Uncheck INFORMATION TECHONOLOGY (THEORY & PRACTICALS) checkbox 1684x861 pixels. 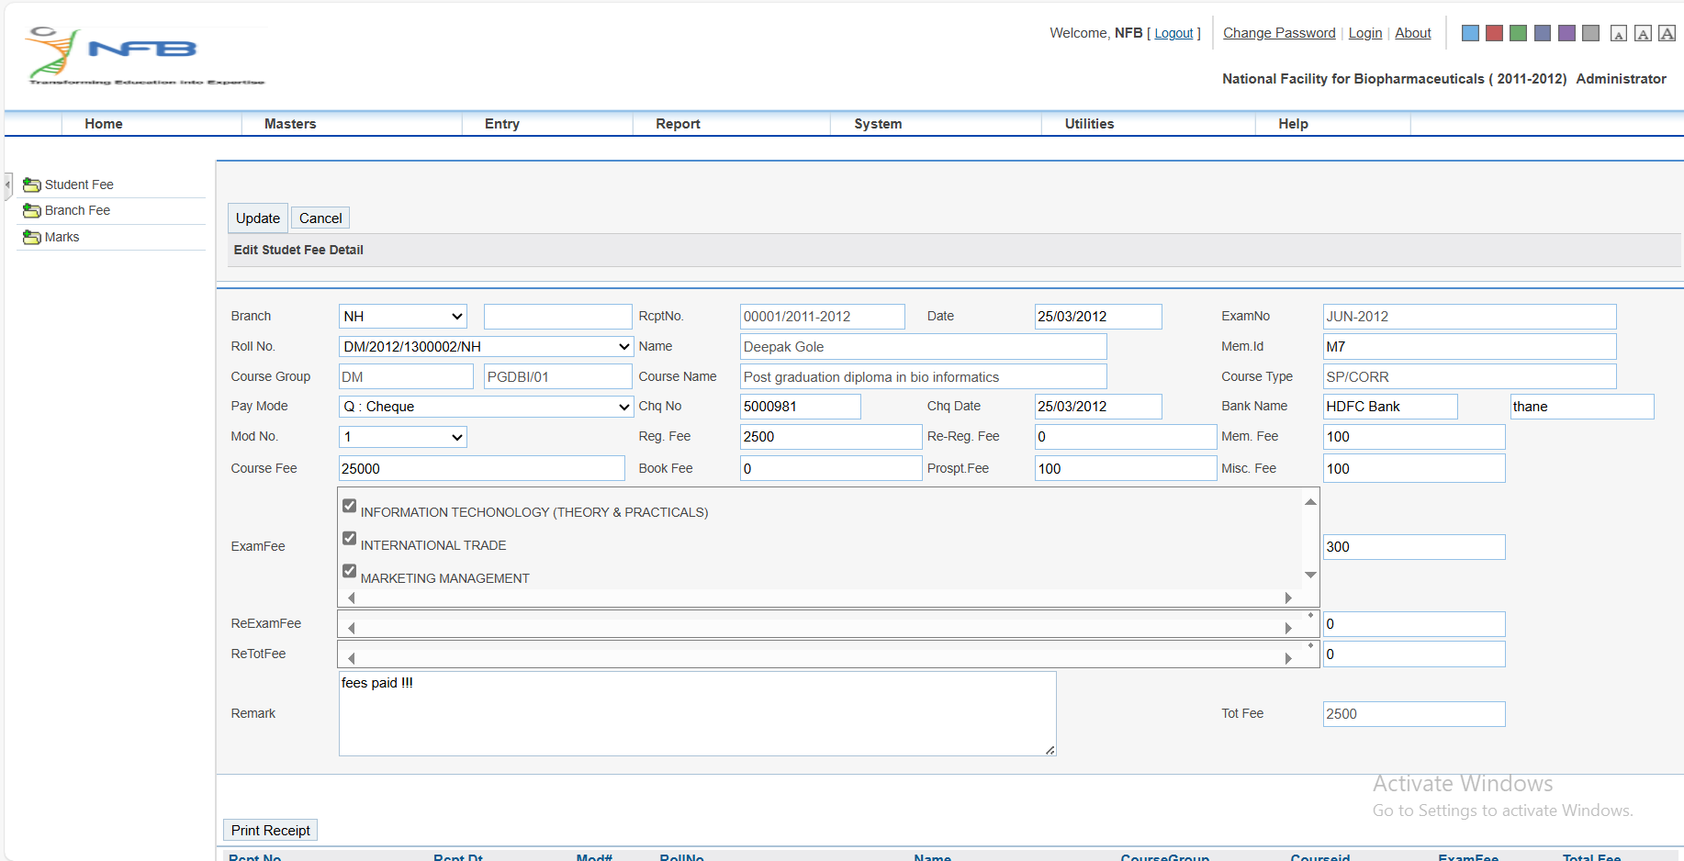[x=349, y=505]
